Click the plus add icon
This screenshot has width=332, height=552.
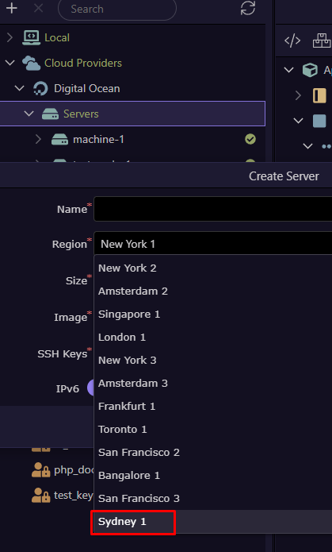pos(12,9)
